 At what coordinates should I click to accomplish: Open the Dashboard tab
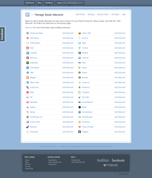(30, 3)
